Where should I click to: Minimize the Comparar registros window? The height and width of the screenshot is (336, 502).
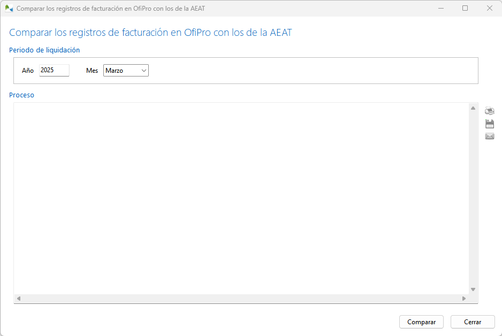441,8
